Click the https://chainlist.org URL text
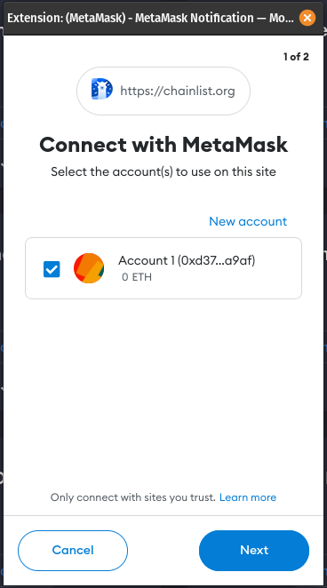 tap(178, 91)
